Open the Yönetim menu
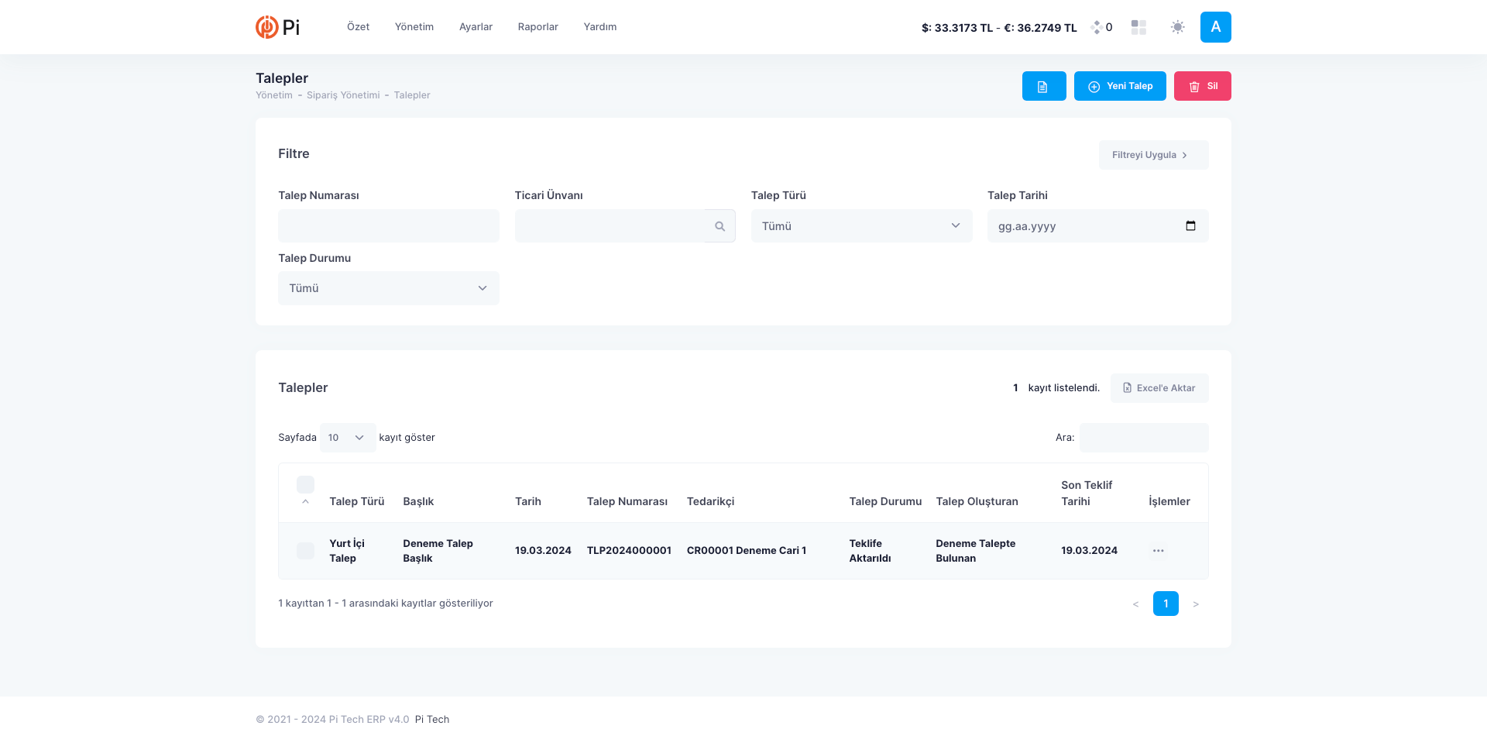 coord(414,27)
